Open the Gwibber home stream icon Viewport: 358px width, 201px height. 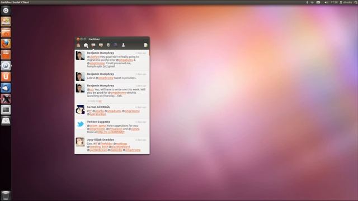pyautogui.click(x=78, y=45)
